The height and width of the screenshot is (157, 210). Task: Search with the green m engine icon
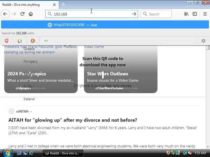(46, 41)
